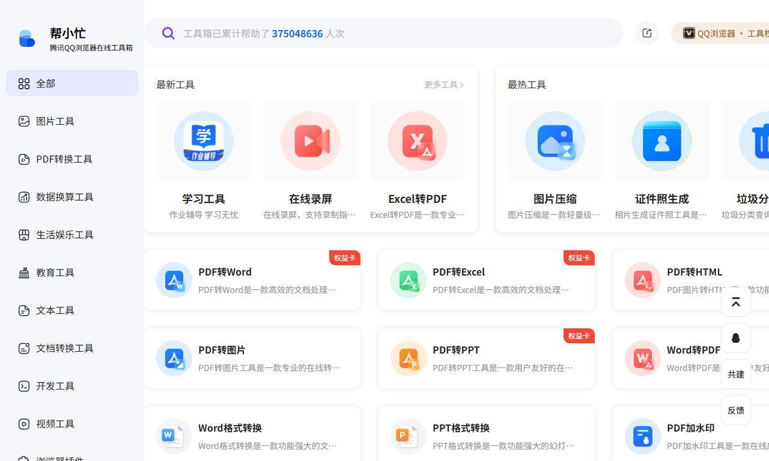
Task: Click the Word转PDF title text
Action: coord(693,350)
